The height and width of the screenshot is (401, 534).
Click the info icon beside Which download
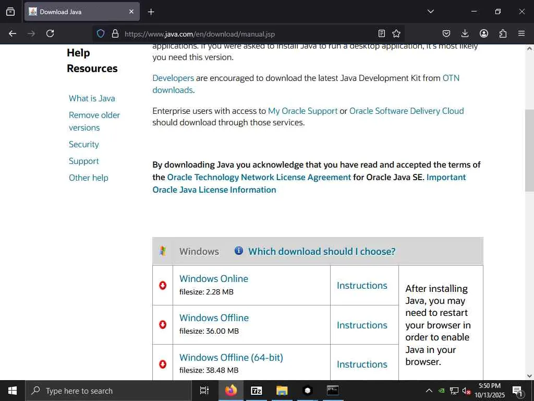click(239, 251)
